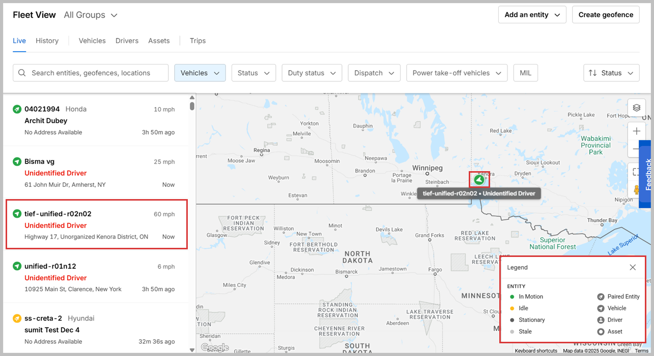Click the tief-unified-r02n02 map tooltip

point(479,193)
